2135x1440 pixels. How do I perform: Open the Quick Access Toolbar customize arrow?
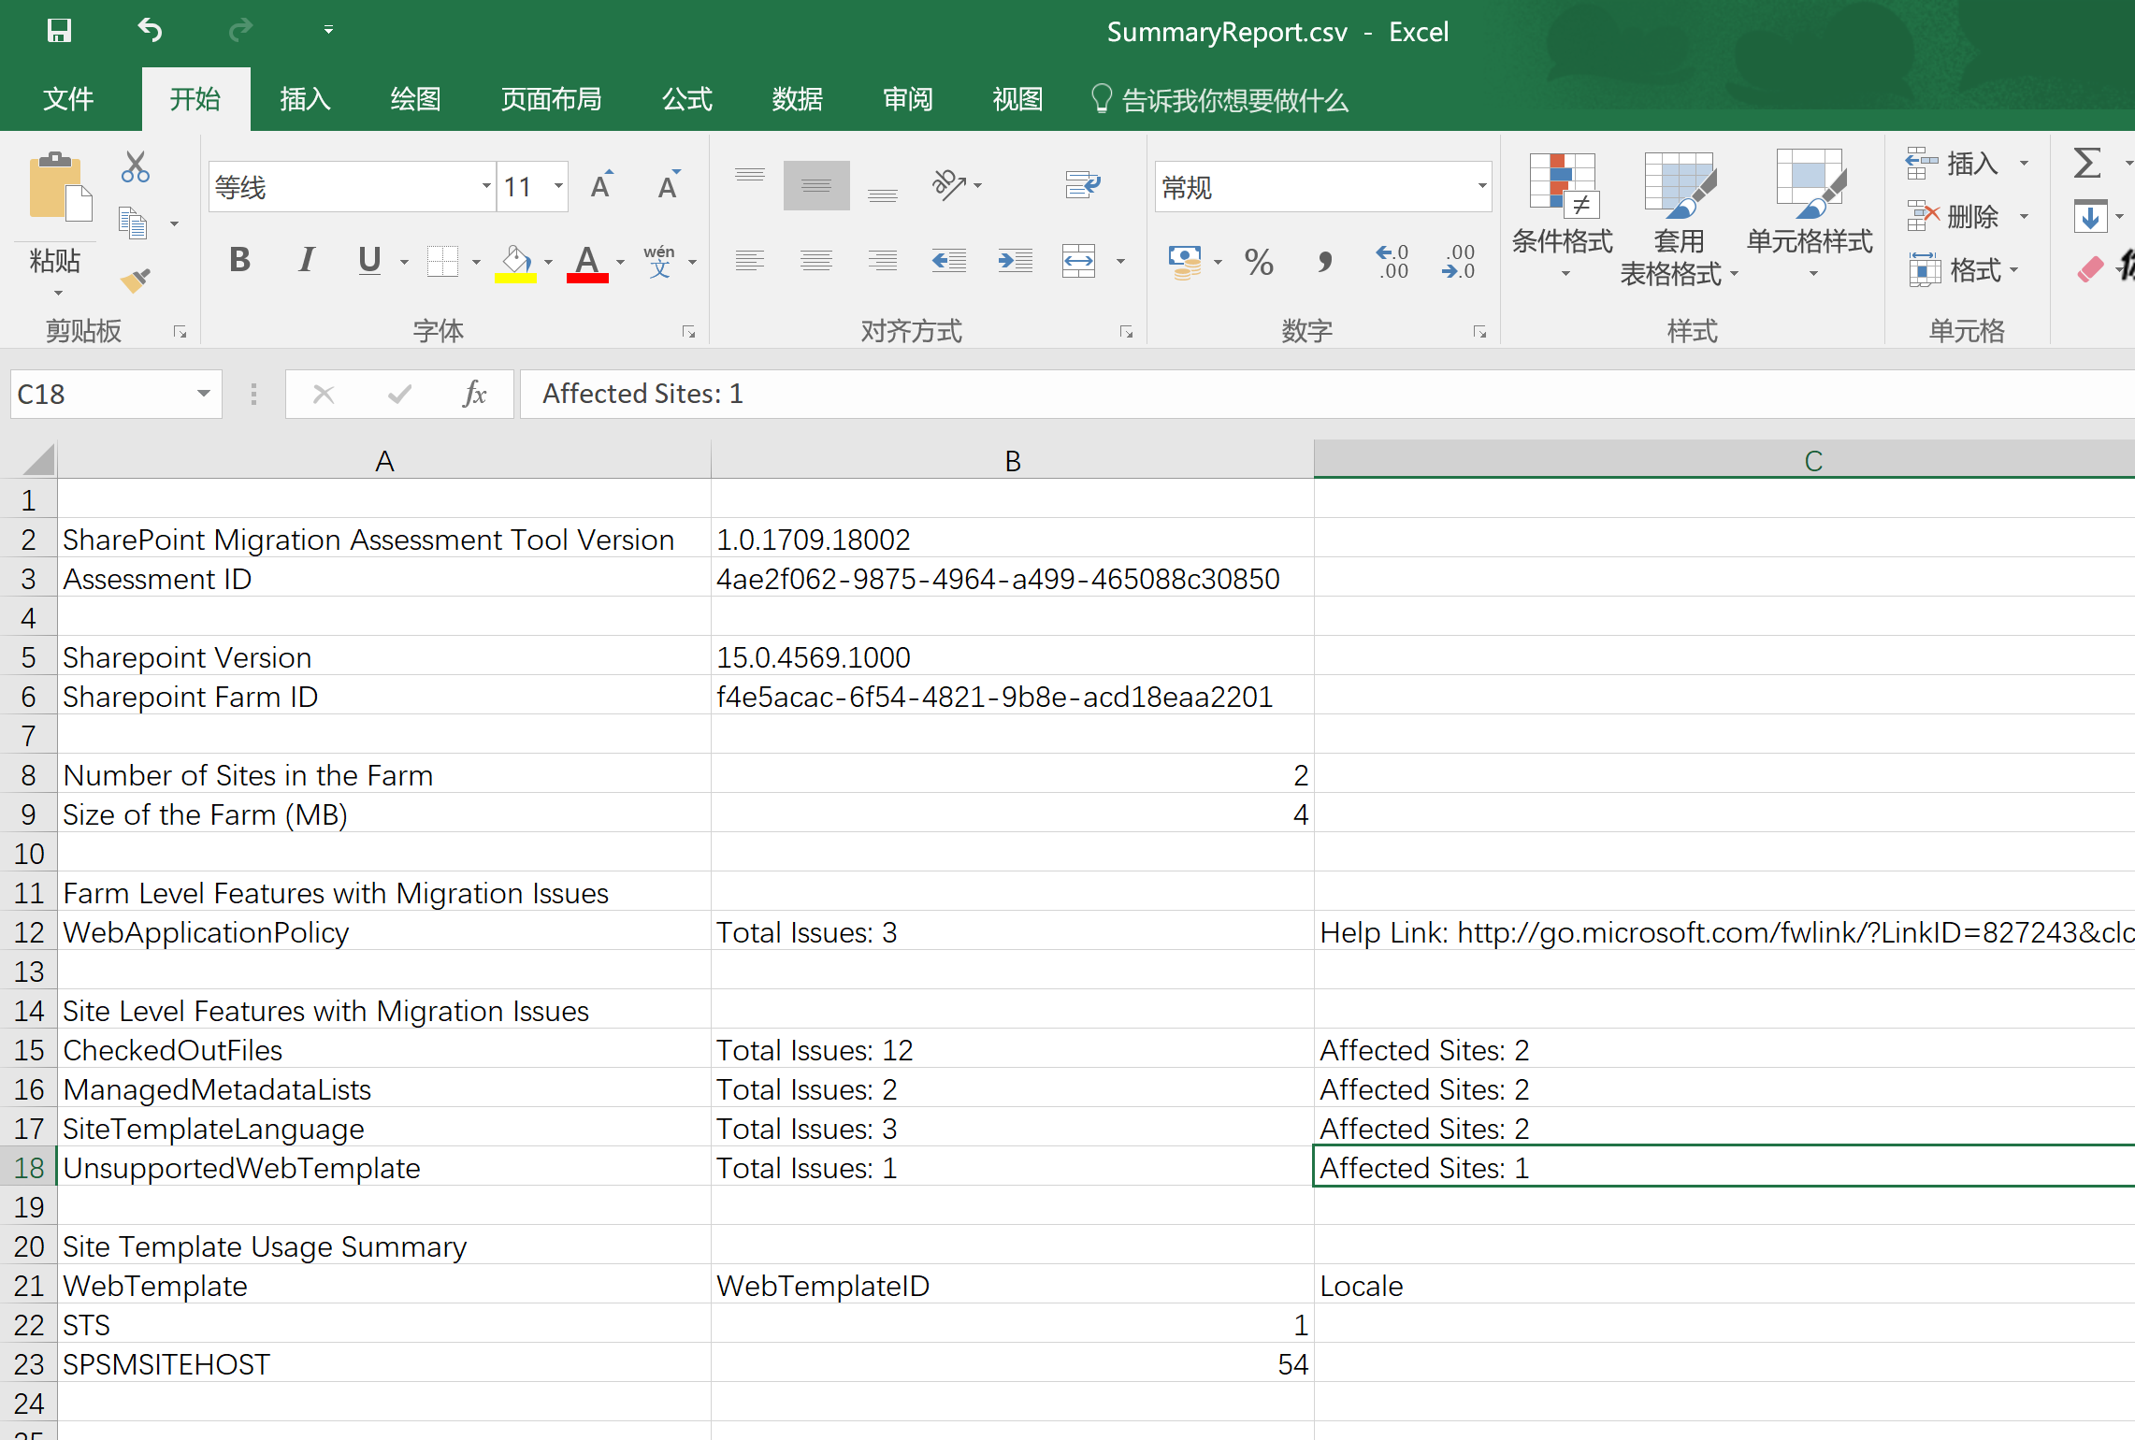[x=328, y=31]
